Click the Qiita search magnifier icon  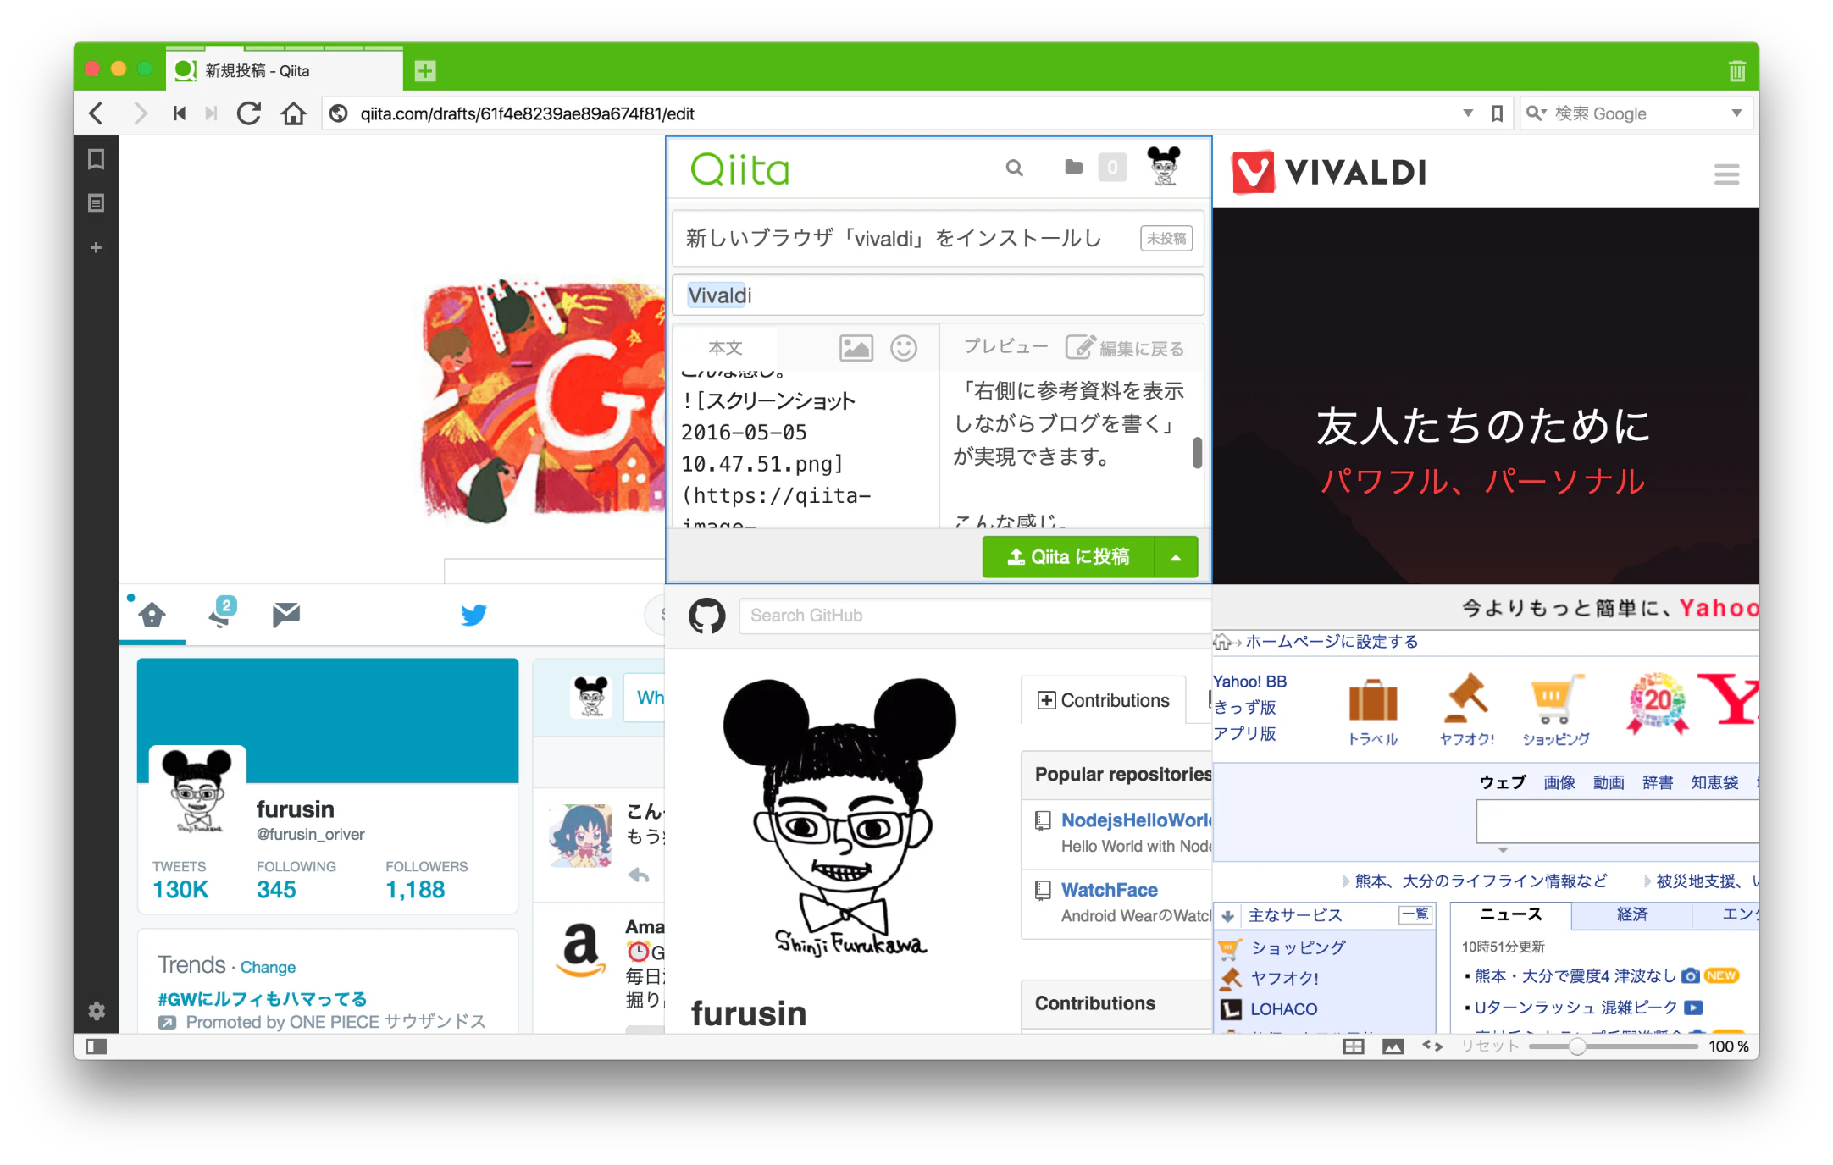pos(1014,168)
